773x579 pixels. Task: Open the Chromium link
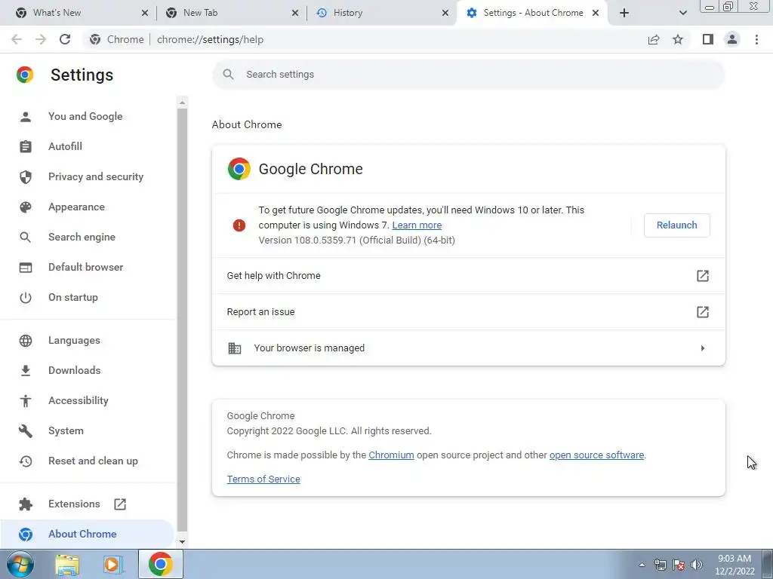(x=391, y=455)
